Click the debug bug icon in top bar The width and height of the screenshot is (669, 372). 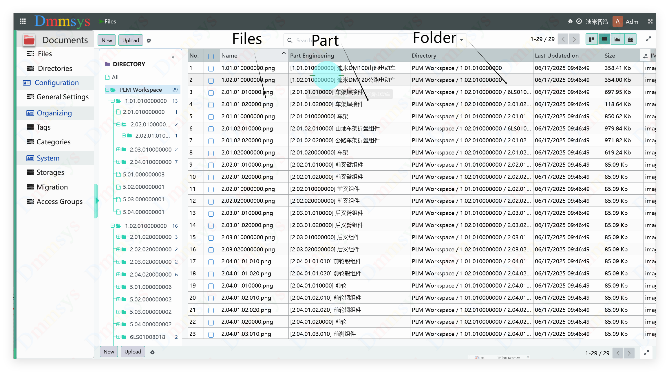point(570,21)
